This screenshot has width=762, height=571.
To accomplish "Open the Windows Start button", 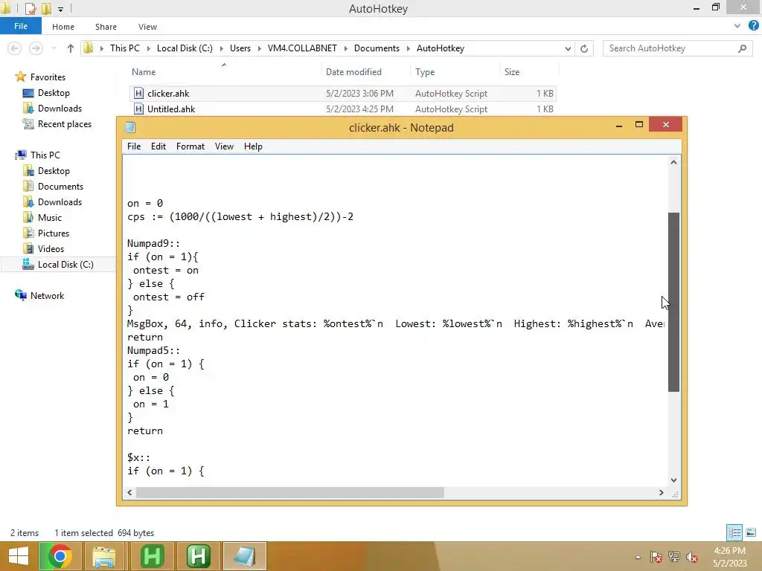I will pyautogui.click(x=19, y=556).
